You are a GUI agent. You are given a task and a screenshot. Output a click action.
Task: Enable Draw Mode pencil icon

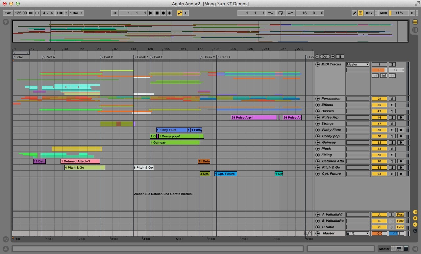click(354, 13)
